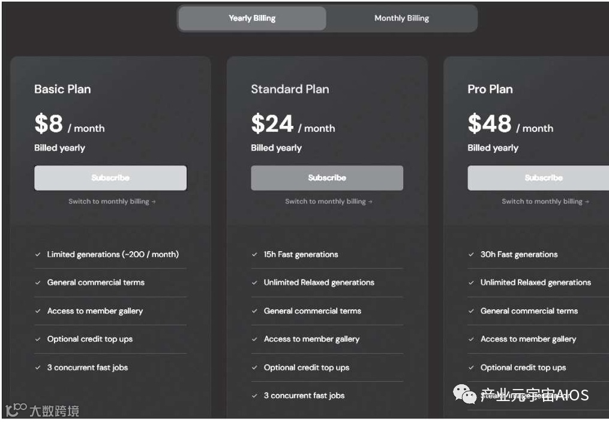Viewport: 609px width, 422px height.
Task: Click checkmark next to Basic's Optional credit top ups
Action: point(38,339)
